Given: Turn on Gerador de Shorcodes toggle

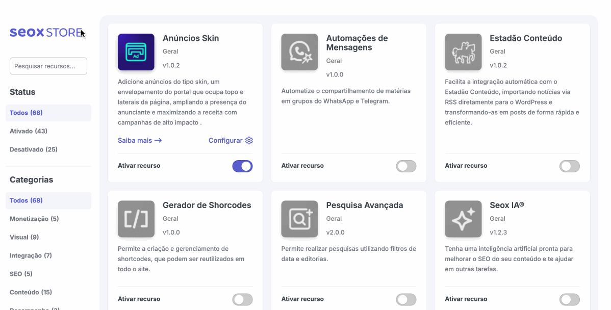Looking at the screenshot, I should pos(242,299).
